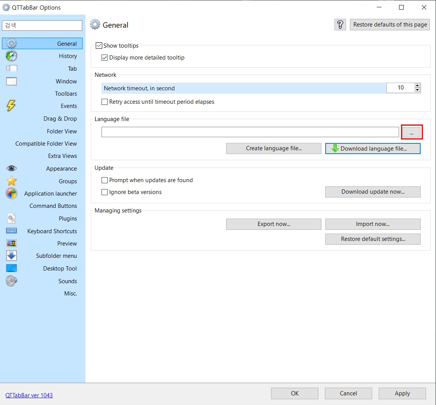Screen dimensions: 436x405
Task: Click the Export now... button
Action: point(274,224)
